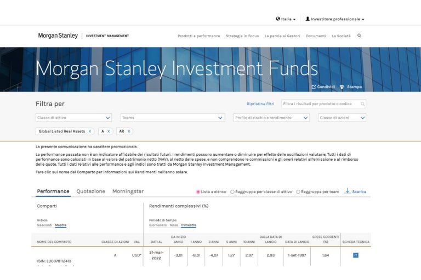Open La Società menu item
The height and width of the screenshot is (280, 421).
pos(342,36)
